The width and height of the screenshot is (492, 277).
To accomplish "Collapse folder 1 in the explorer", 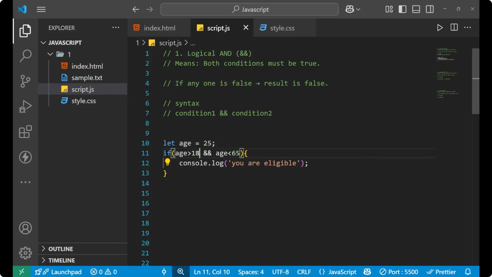I will [x=50, y=54].
